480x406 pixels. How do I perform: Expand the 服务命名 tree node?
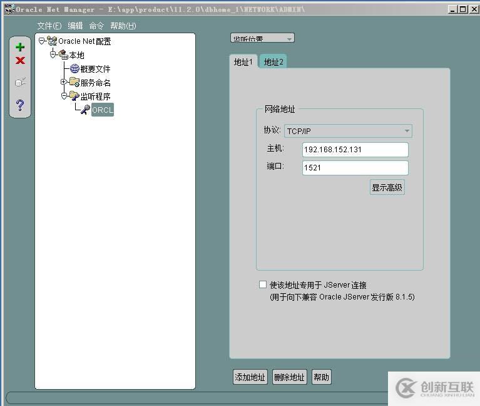point(64,82)
